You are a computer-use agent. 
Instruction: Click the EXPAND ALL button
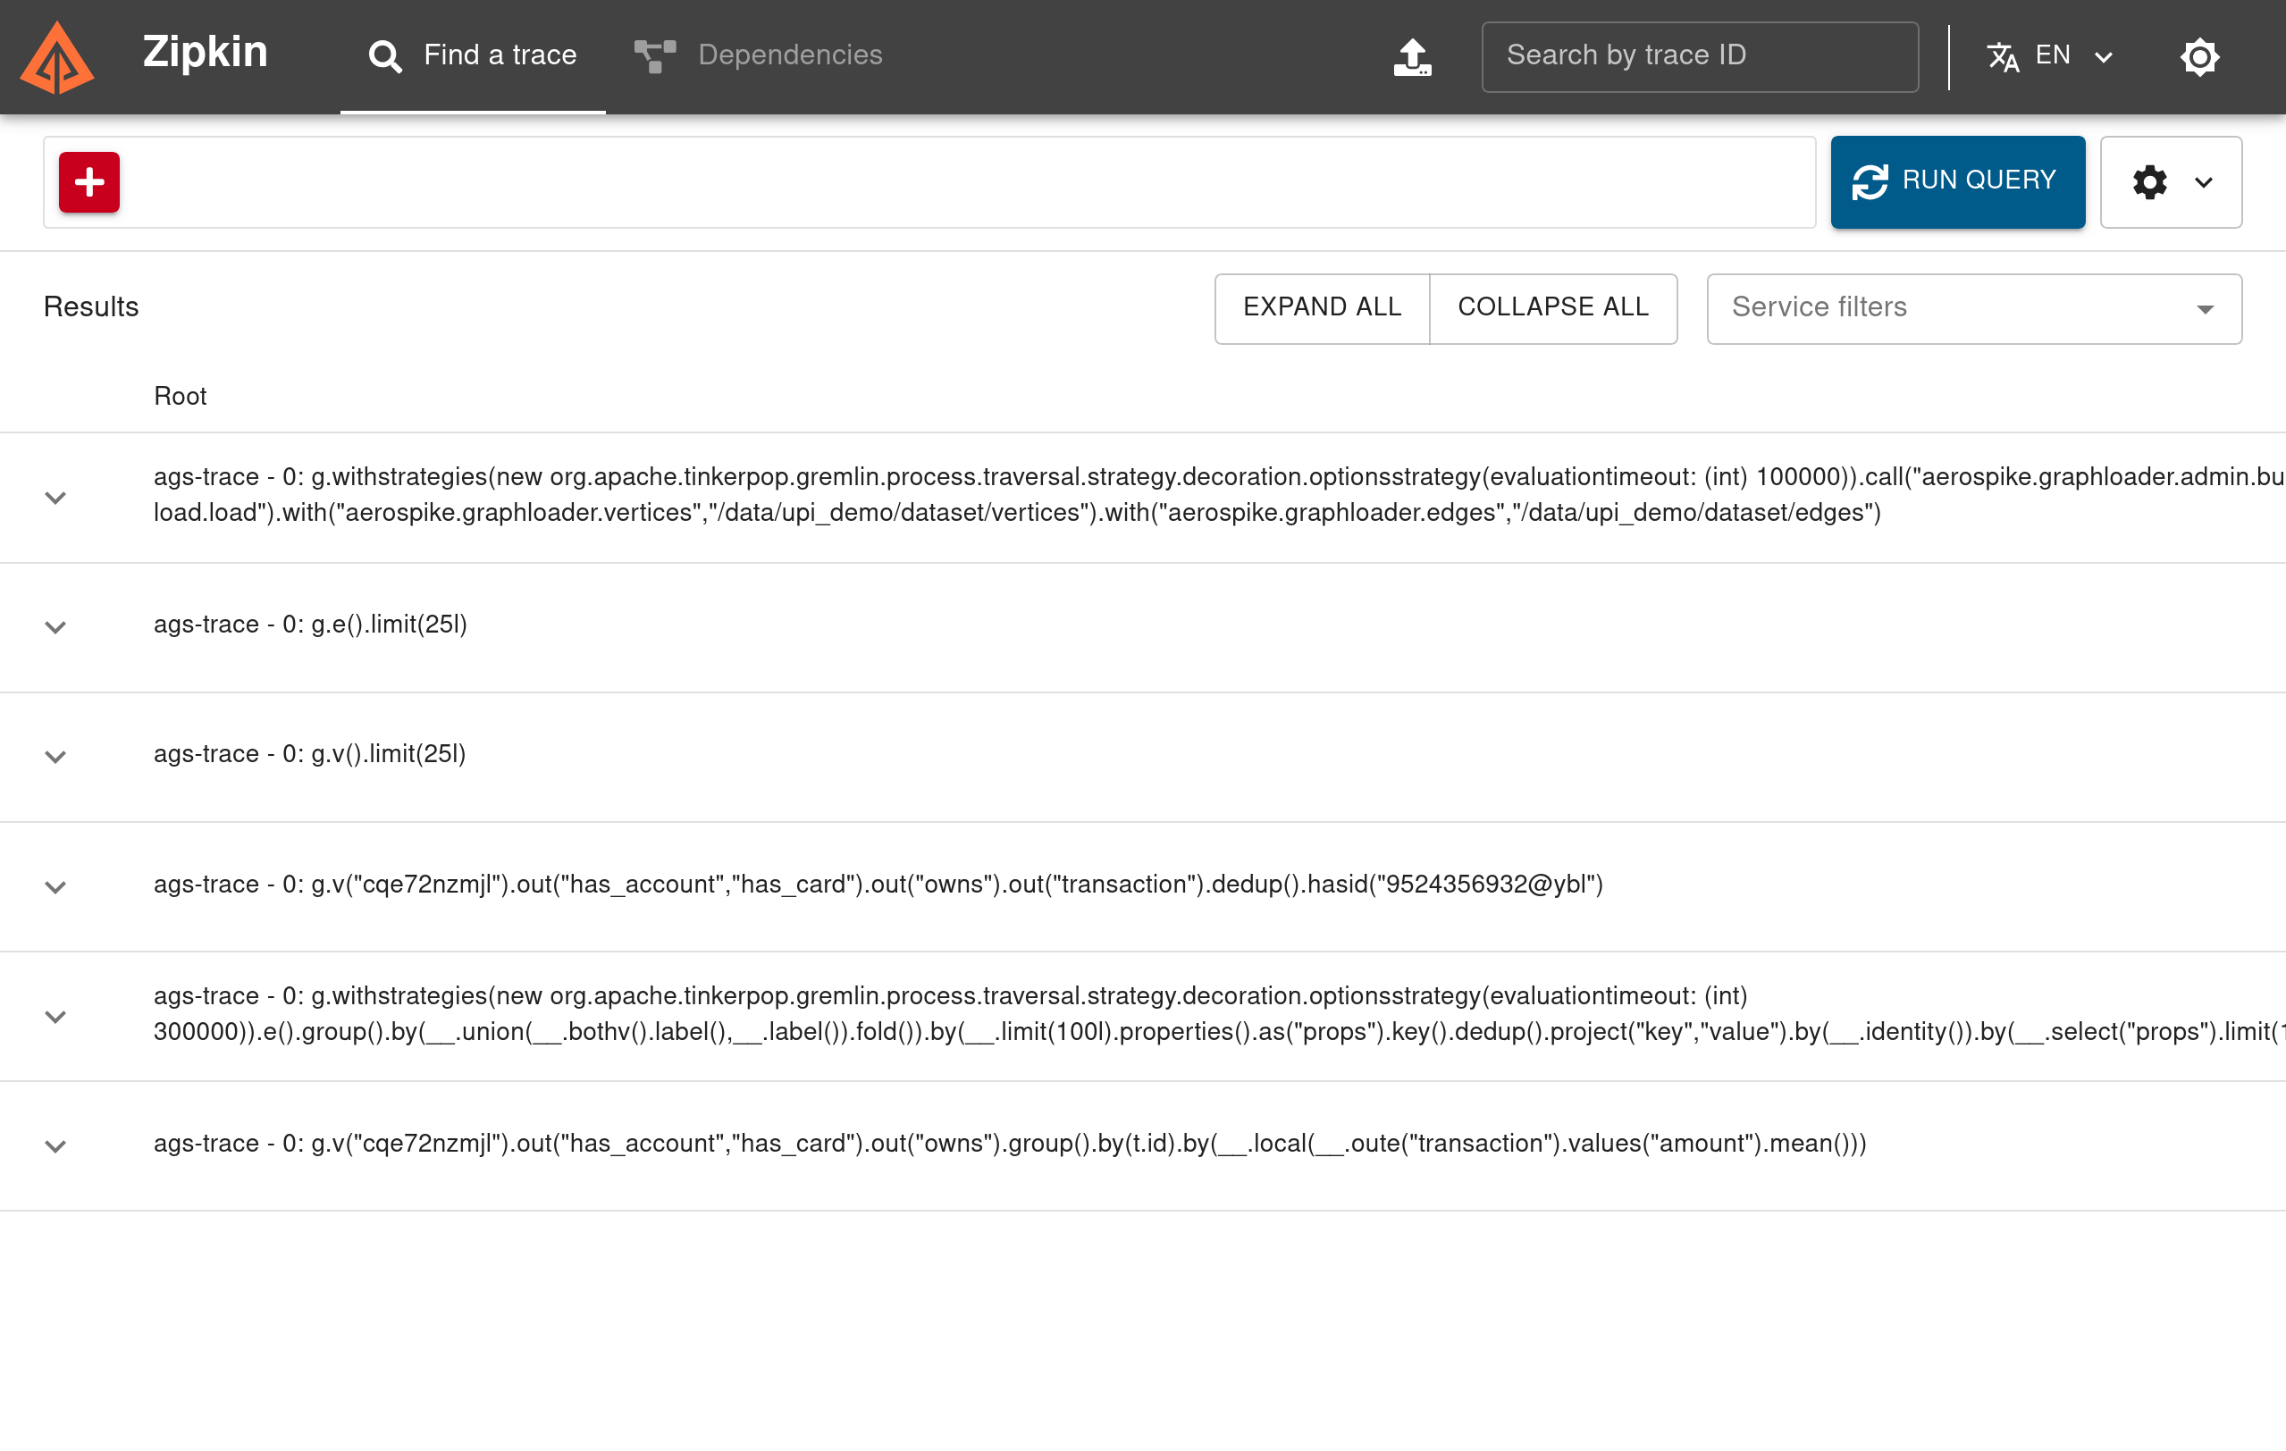(1323, 306)
